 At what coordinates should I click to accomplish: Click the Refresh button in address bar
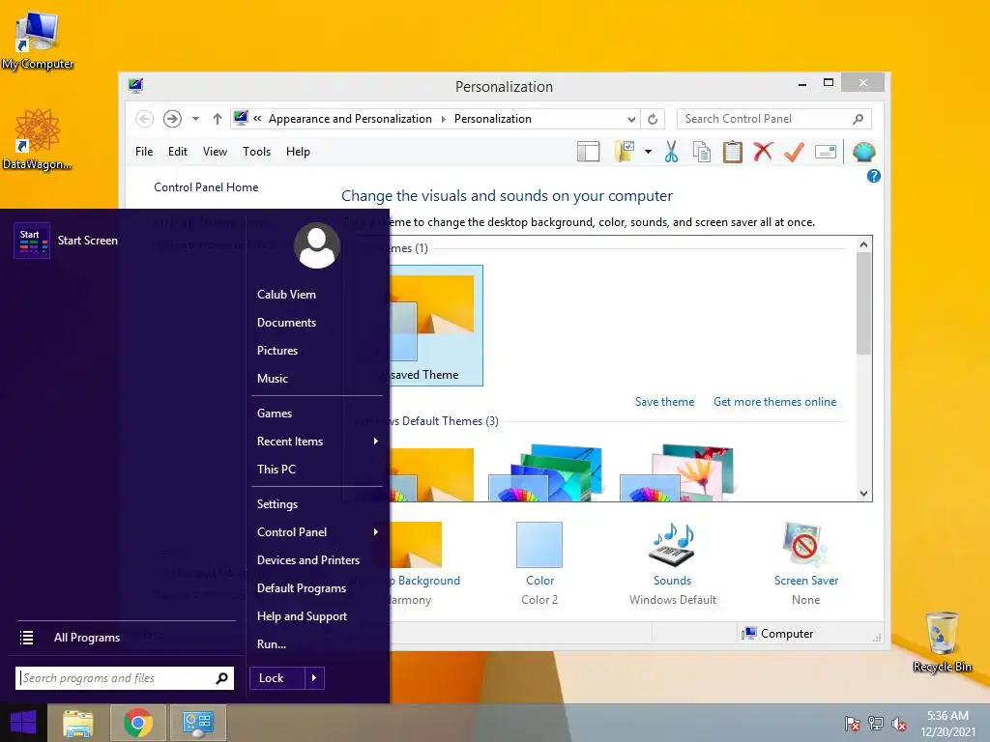pyautogui.click(x=653, y=119)
